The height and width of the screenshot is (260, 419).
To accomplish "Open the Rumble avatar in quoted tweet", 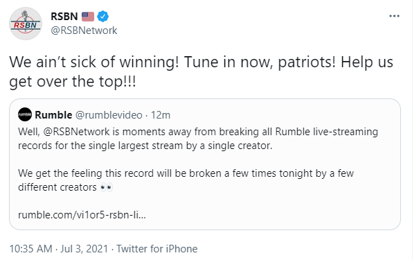I will tap(25, 114).
